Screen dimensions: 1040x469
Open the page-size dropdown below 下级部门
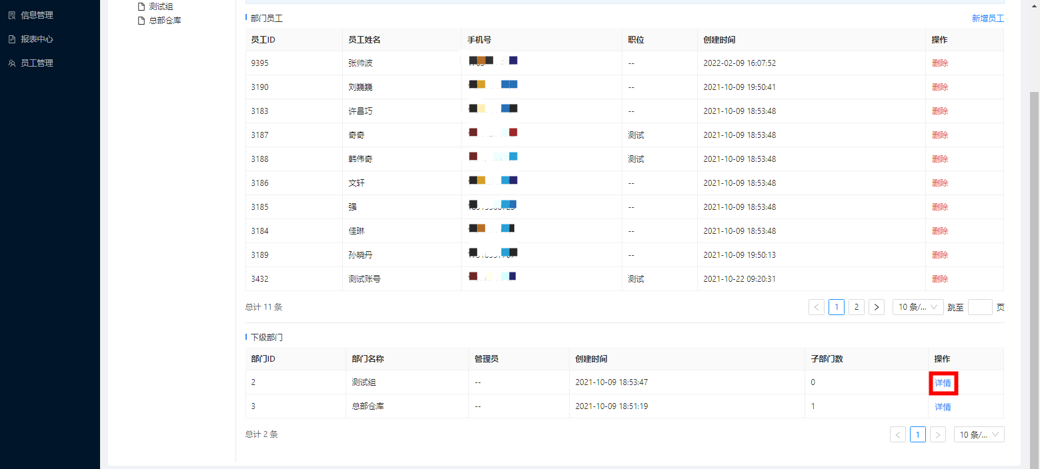979,434
